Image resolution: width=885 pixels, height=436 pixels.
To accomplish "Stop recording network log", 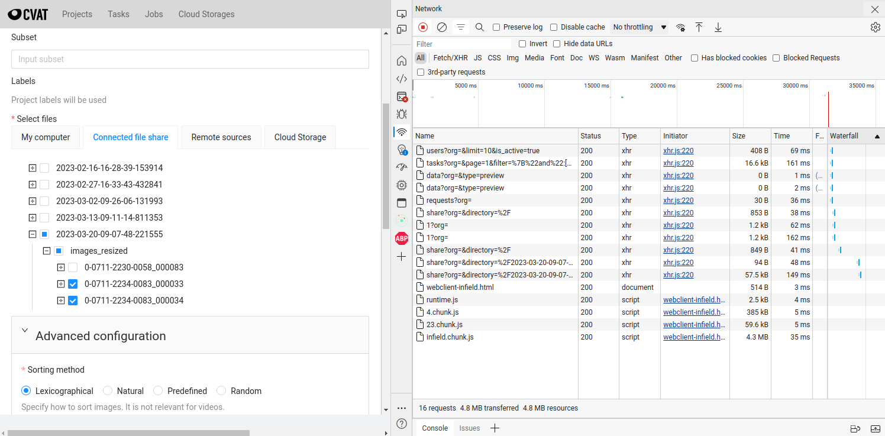I will tap(422, 27).
